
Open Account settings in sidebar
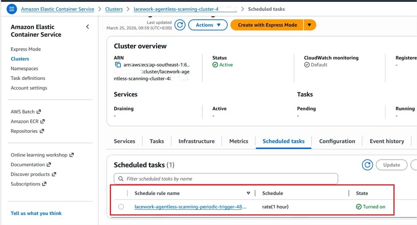(29, 88)
